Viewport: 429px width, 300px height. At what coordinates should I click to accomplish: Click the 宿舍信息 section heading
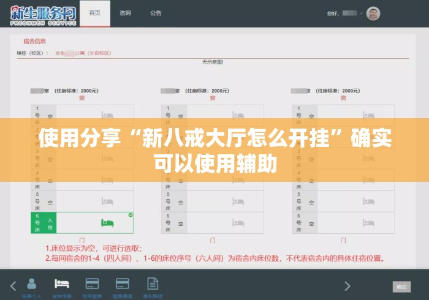click(x=34, y=41)
